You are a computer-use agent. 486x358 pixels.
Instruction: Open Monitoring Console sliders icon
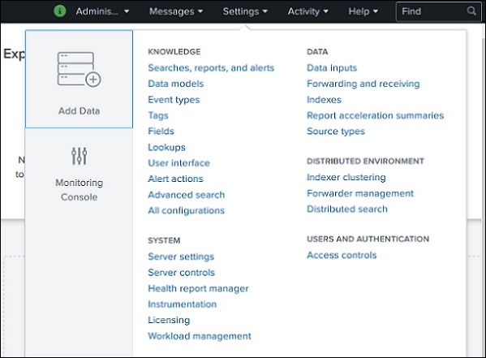79,156
